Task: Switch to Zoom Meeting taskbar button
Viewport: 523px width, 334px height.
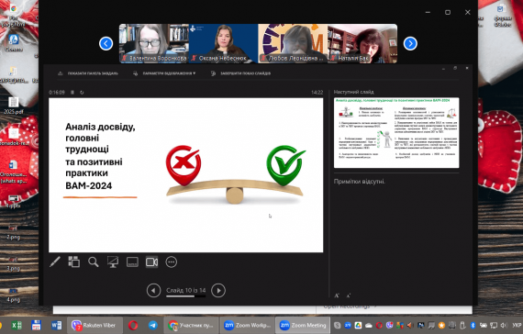Action: click(303, 325)
